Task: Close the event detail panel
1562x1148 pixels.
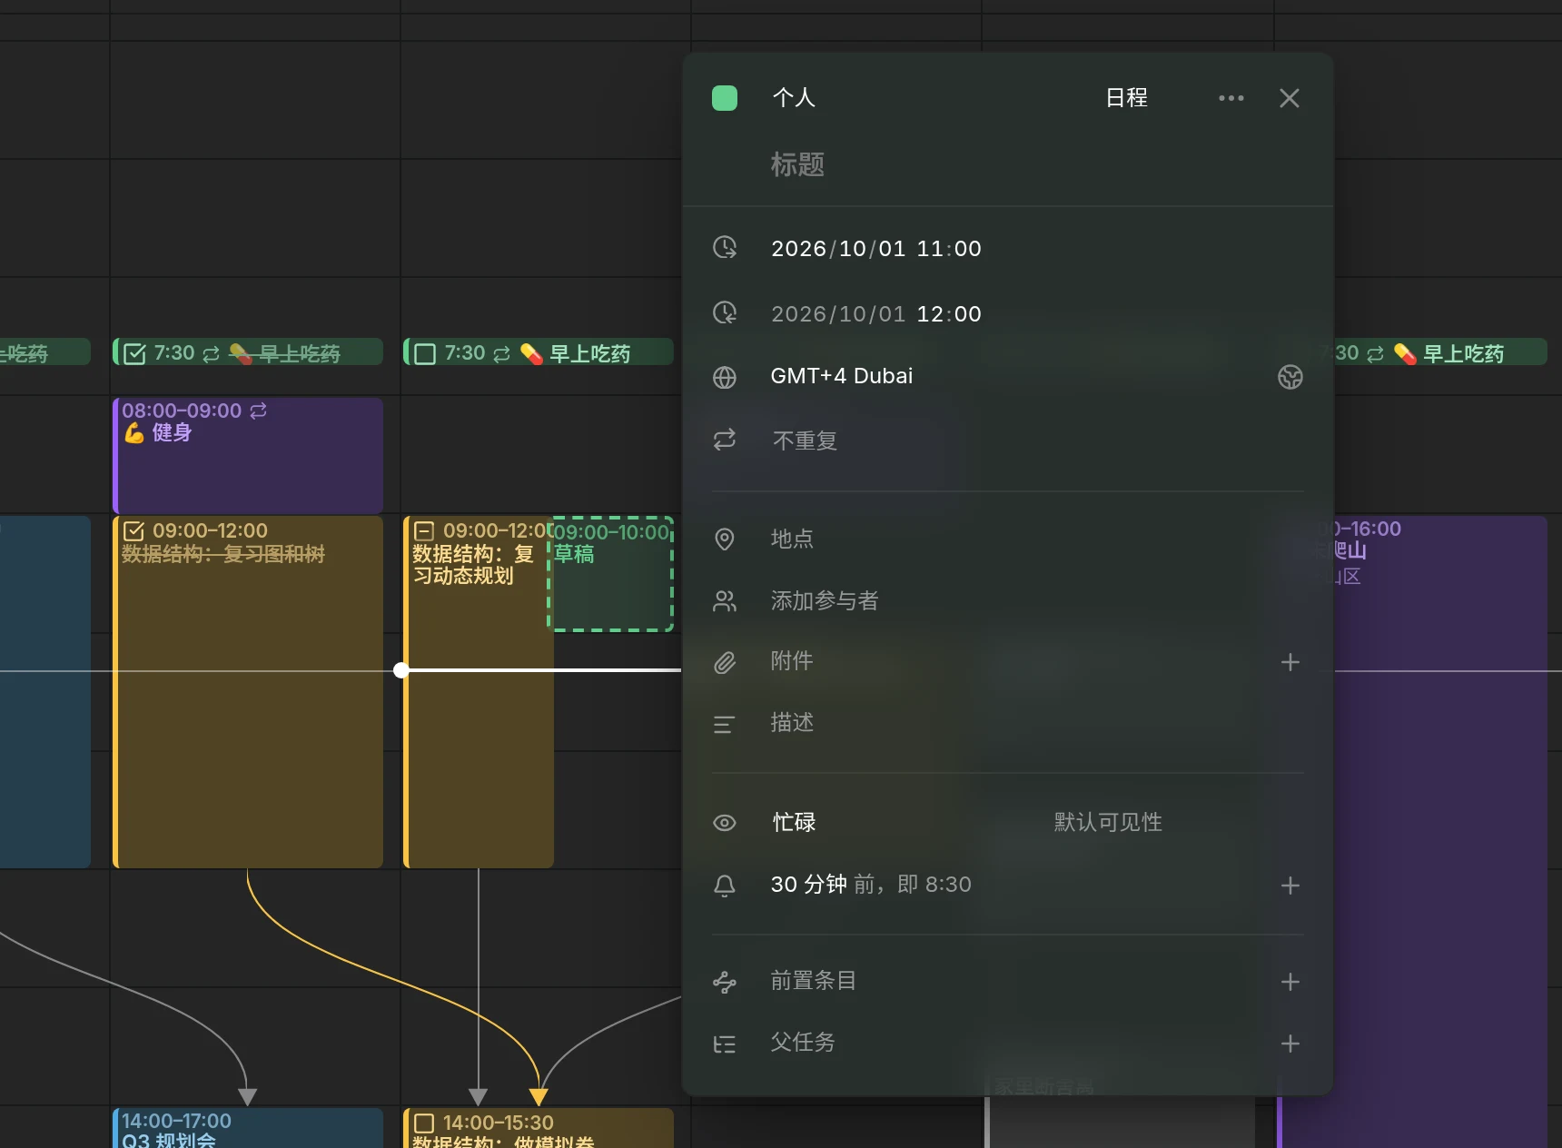Action: coord(1290,98)
